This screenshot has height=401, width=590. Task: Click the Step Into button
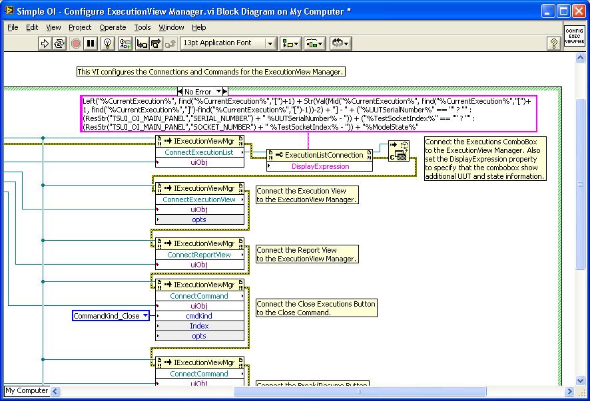pos(142,44)
